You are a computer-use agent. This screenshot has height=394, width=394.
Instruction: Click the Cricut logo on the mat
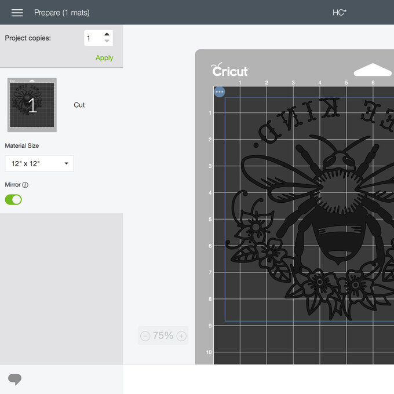click(x=230, y=71)
